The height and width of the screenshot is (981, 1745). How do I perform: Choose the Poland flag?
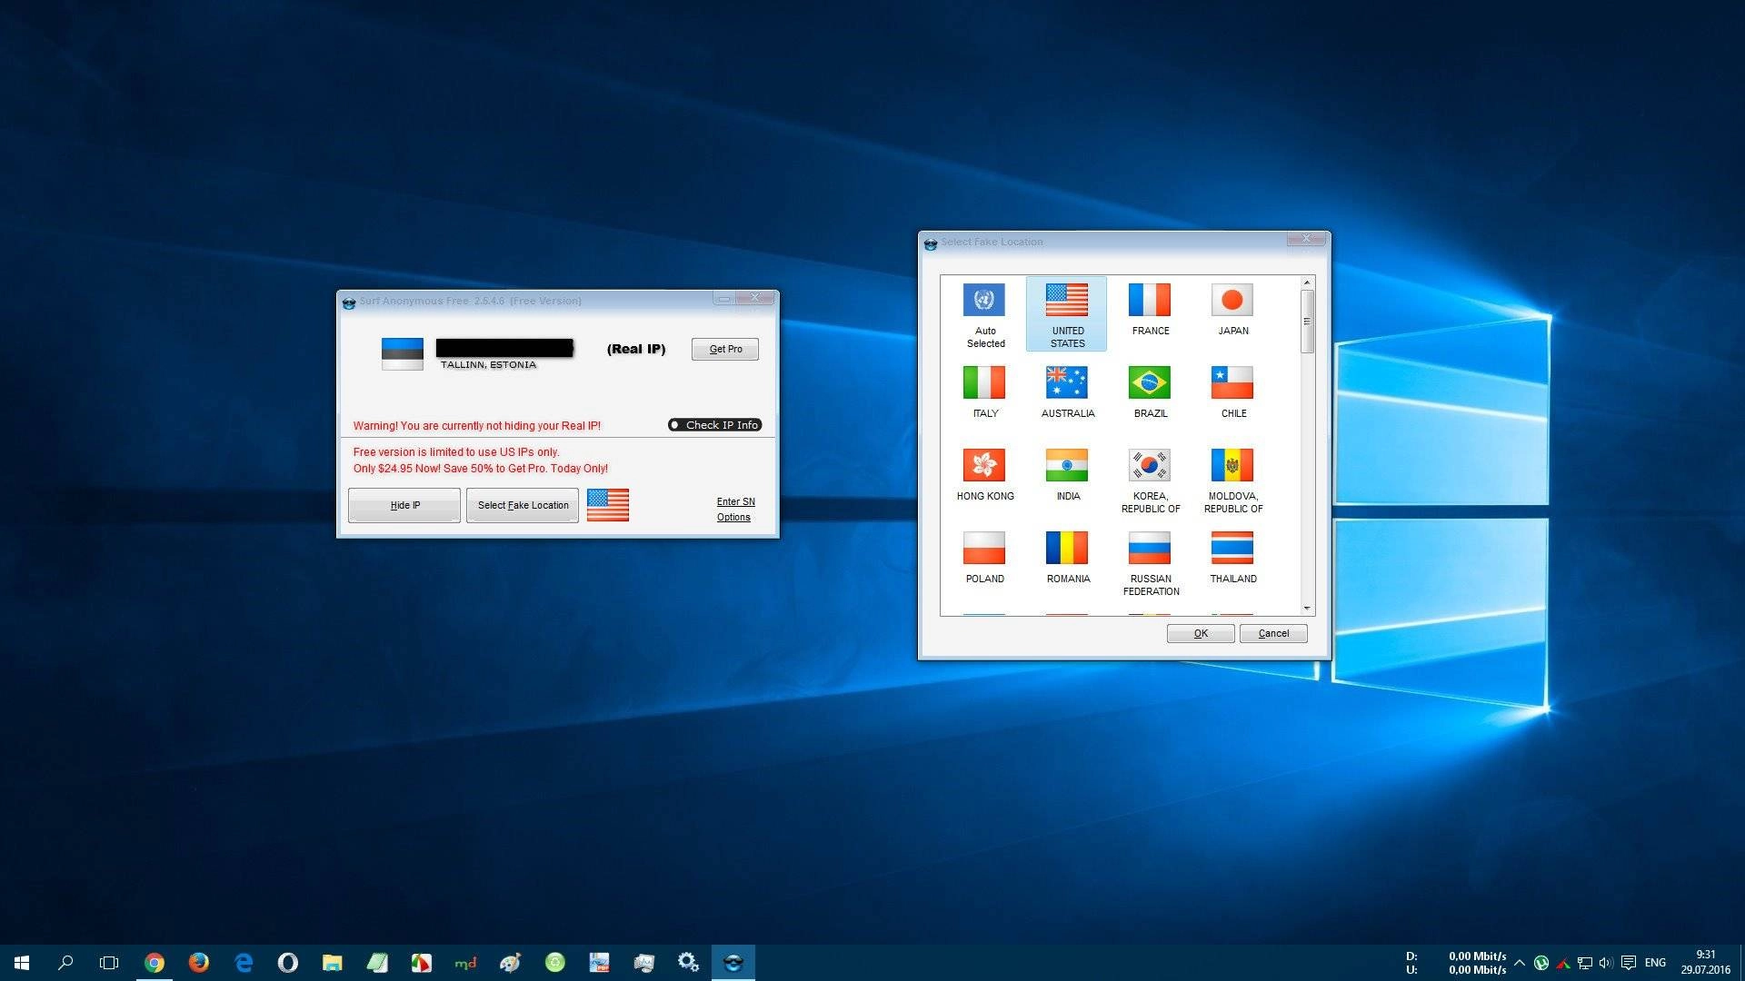click(984, 548)
